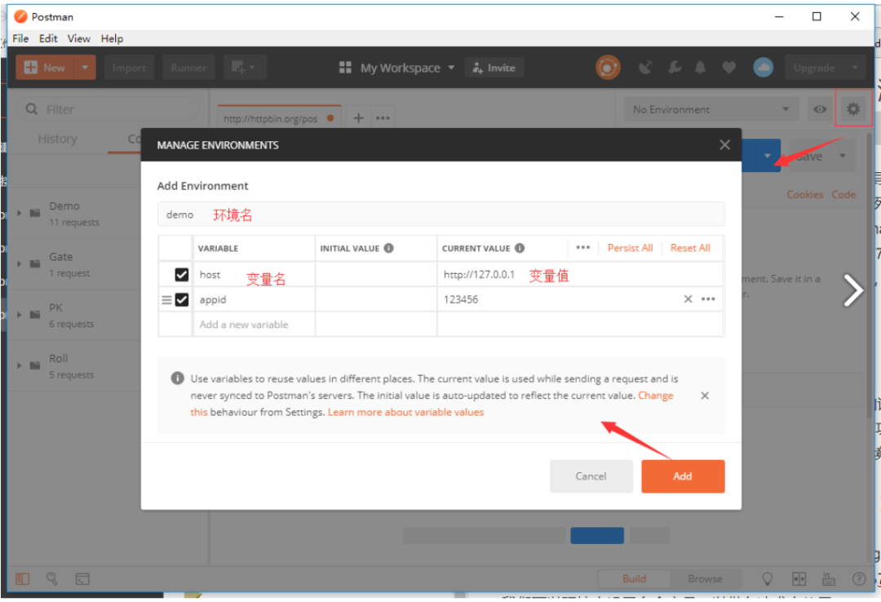Click the bootcamp lightbulb icon
This screenshot has width=881, height=602.
tap(767, 578)
